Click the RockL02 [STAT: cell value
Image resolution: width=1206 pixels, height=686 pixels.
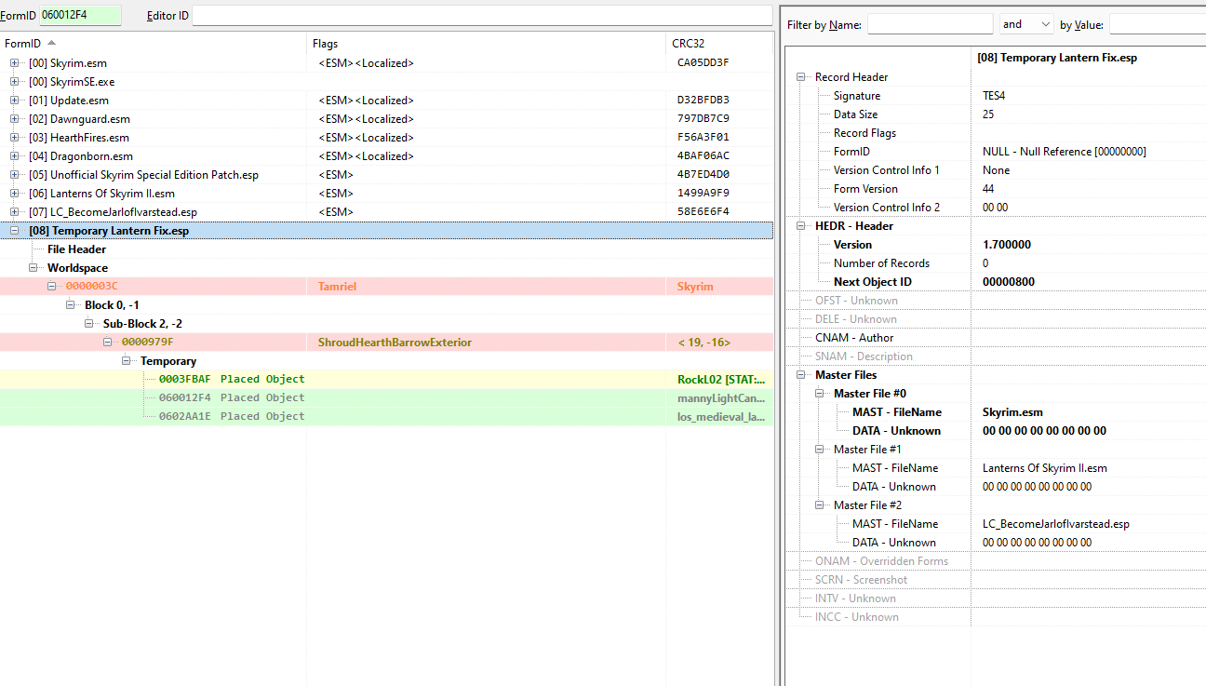(x=721, y=380)
